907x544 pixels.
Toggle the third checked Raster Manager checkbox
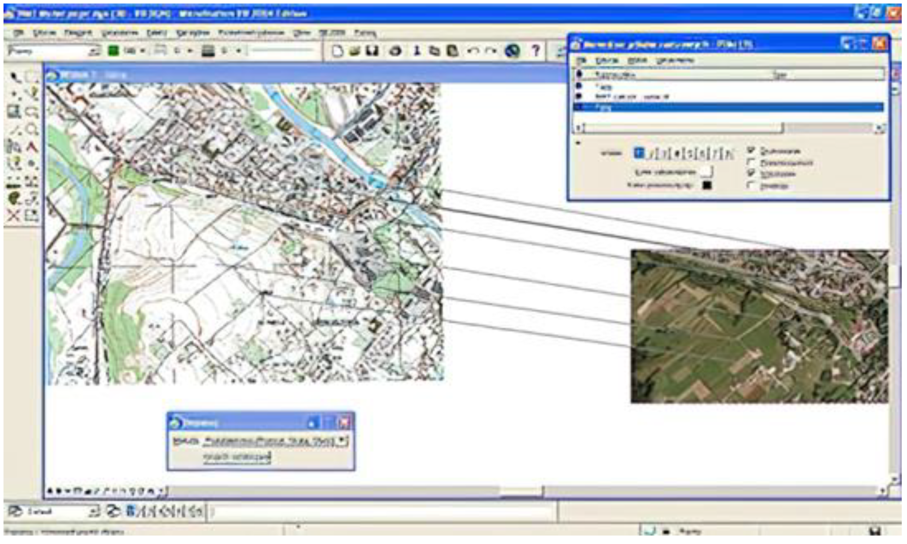(x=751, y=173)
